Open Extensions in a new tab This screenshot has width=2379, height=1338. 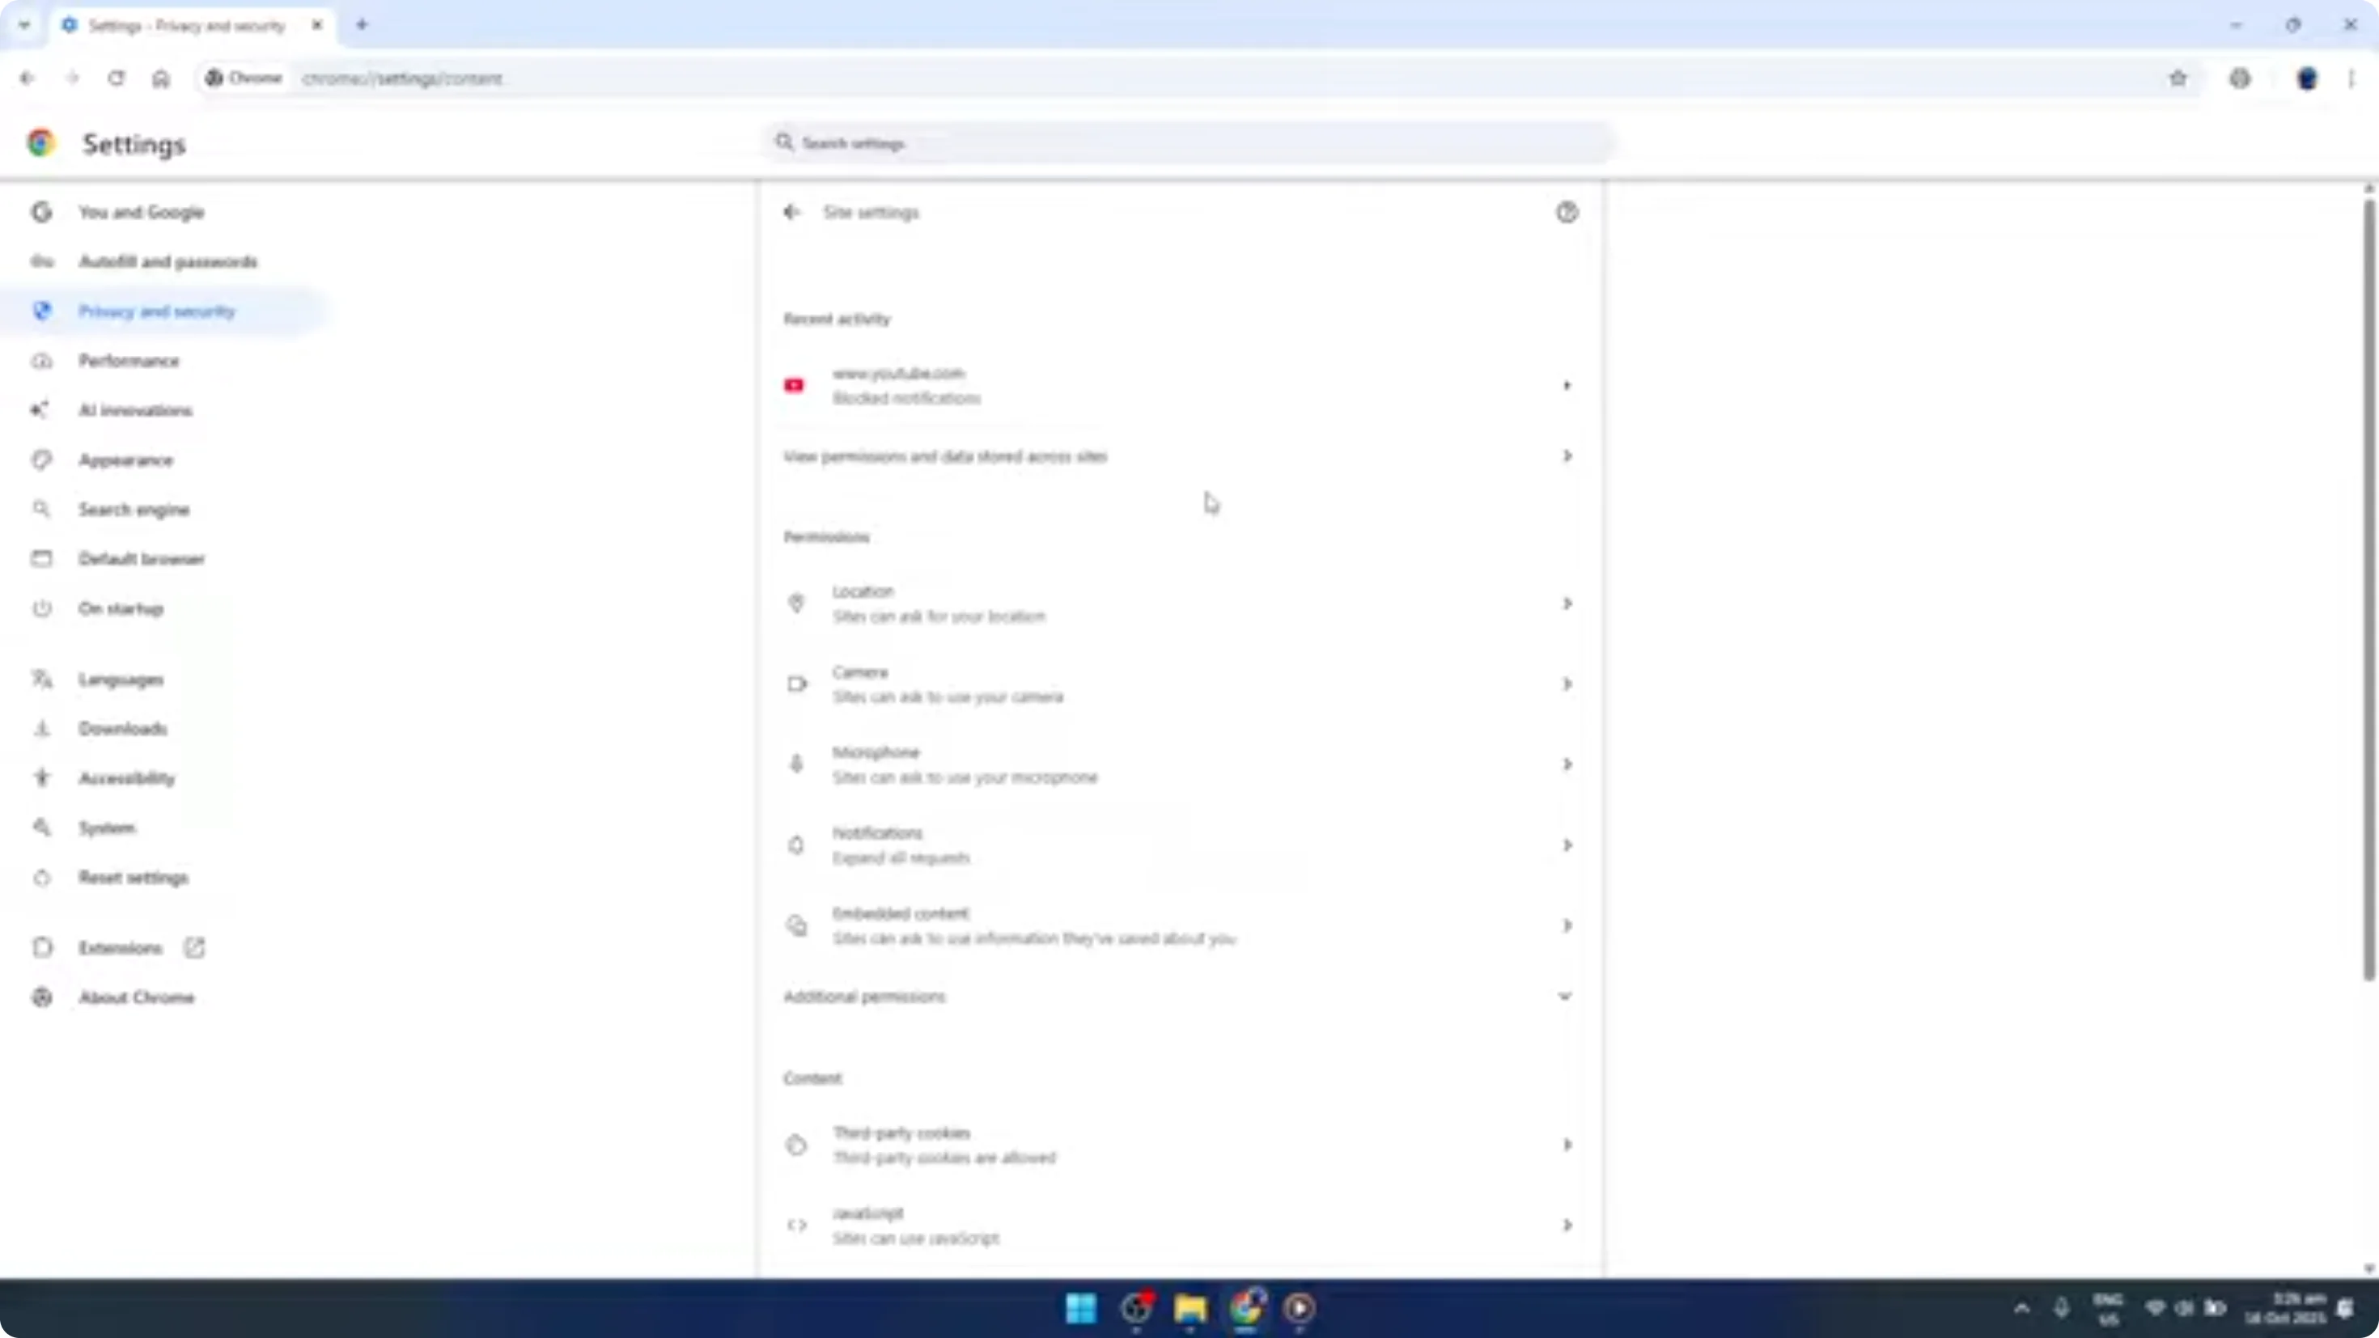pyautogui.click(x=194, y=946)
